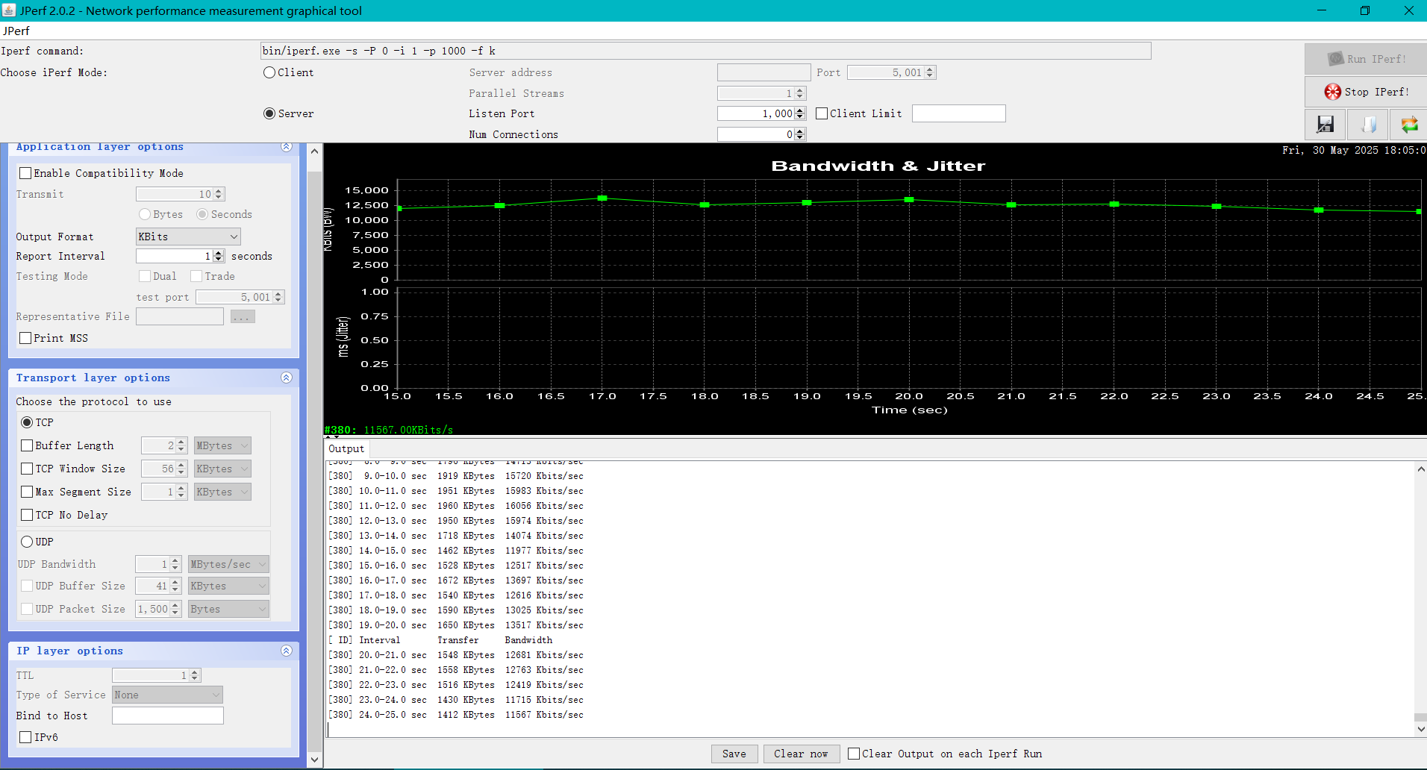This screenshot has width=1427, height=770.
Task: Open the Max Segment Size KBytes dropdown
Action: pos(222,492)
